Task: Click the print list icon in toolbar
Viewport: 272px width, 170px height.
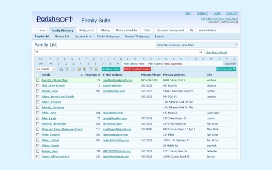Action: click(61, 69)
